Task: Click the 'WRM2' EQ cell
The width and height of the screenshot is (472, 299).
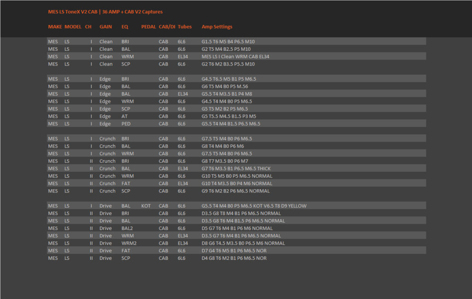Action: click(129, 243)
